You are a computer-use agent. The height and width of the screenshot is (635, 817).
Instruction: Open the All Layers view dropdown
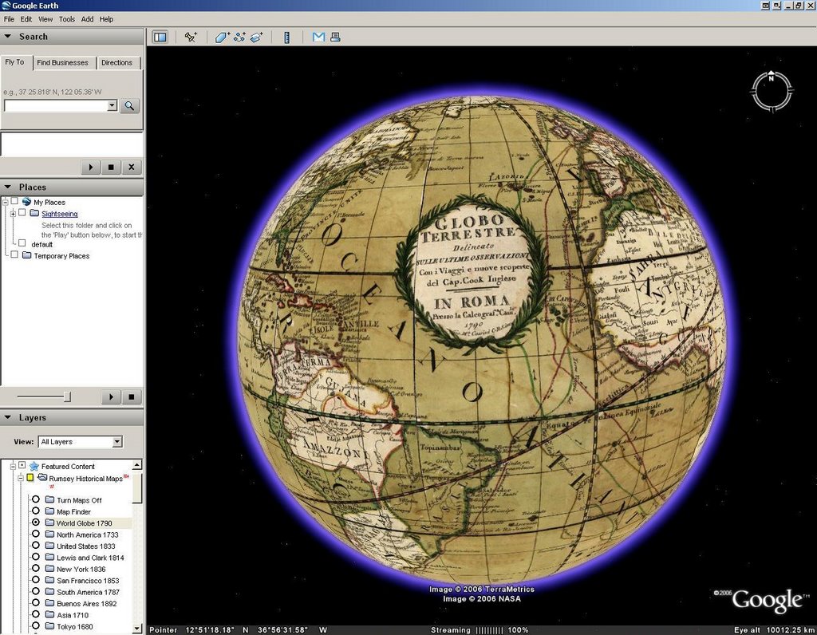[117, 442]
